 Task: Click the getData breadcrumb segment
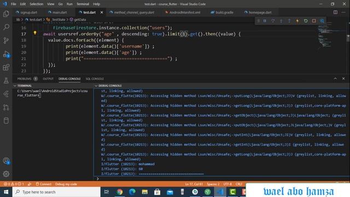click(x=78, y=20)
